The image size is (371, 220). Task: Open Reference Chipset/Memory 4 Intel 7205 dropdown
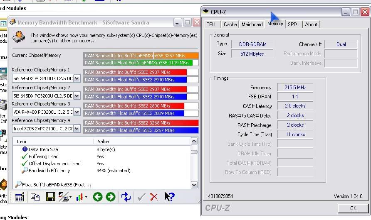[77, 129]
